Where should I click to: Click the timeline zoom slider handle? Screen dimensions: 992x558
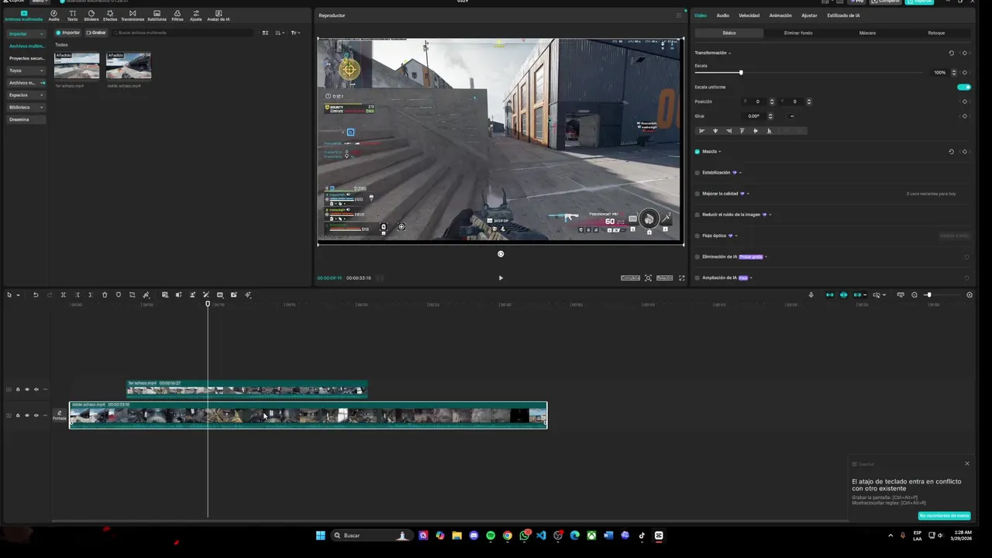(928, 294)
